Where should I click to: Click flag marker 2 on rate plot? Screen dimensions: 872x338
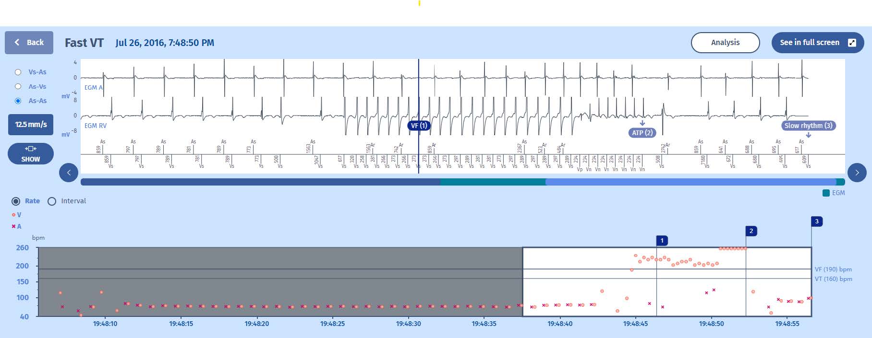pyautogui.click(x=751, y=231)
